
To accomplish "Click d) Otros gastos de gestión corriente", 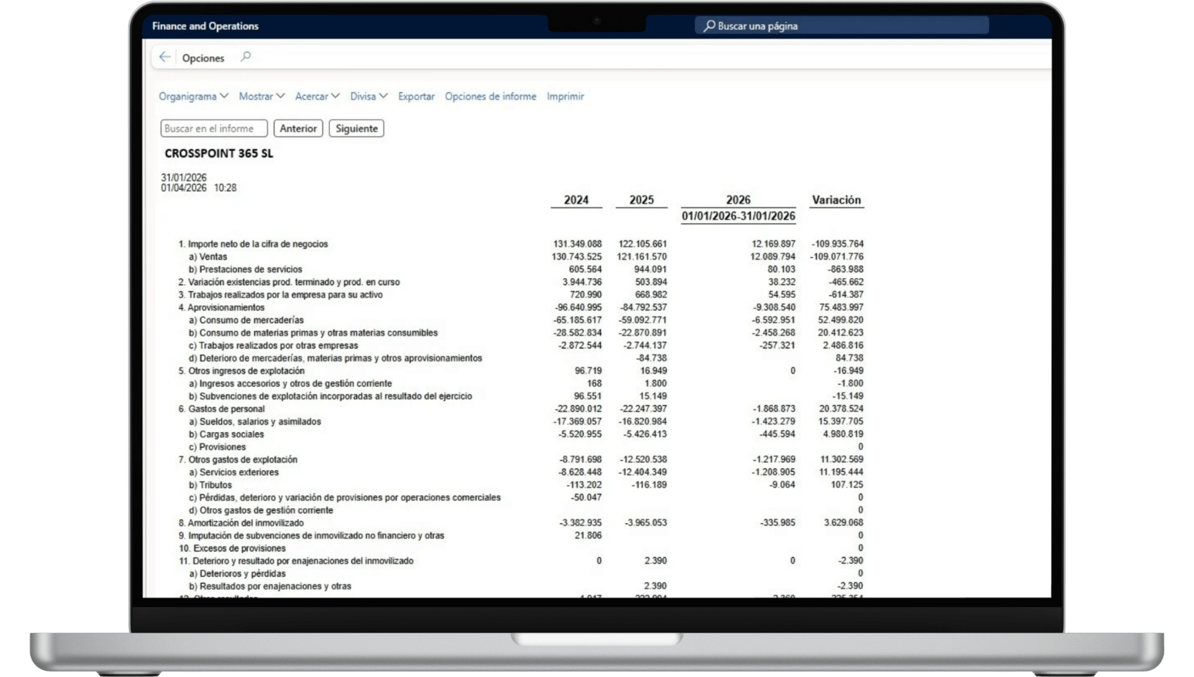I will coord(261,511).
